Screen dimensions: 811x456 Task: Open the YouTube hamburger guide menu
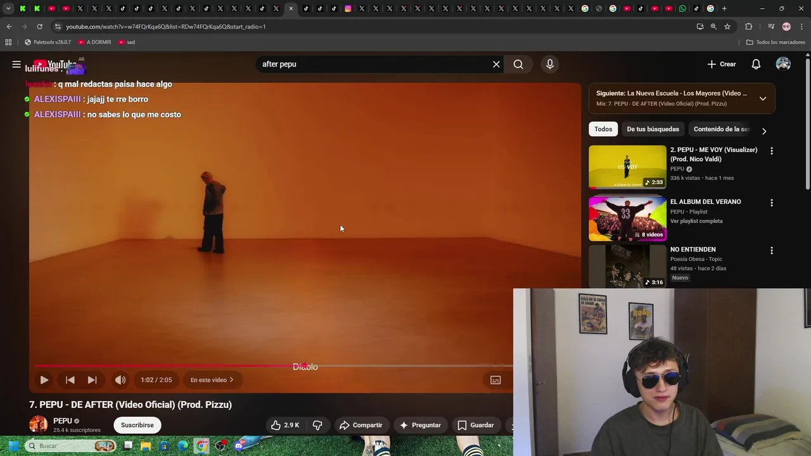[x=16, y=64]
